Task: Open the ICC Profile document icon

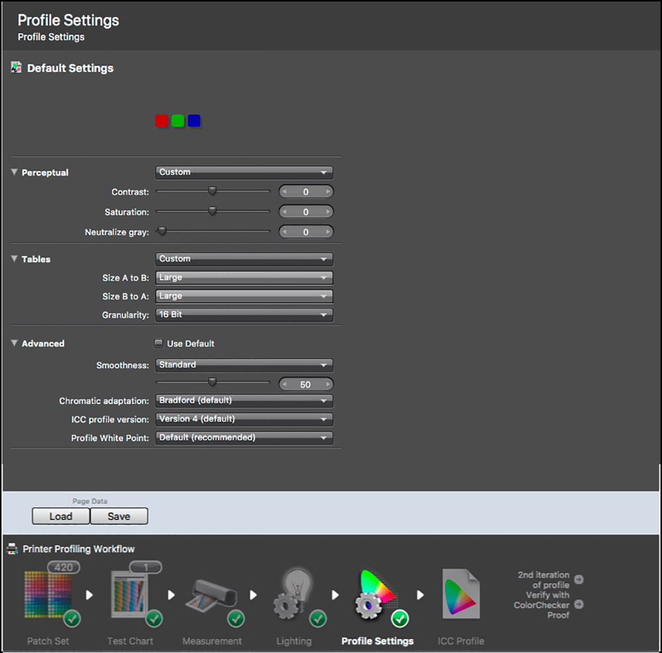Action: [x=460, y=595]
